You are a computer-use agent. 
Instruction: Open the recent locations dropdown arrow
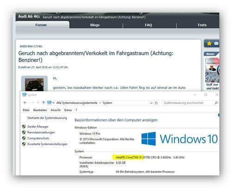(x=38, y=103)
